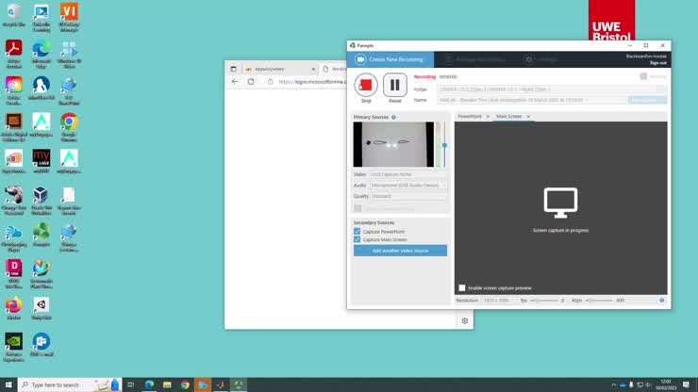Open the Adobe Digital Editions shortcut
This screenshot has height=392, width=698.
14,127
